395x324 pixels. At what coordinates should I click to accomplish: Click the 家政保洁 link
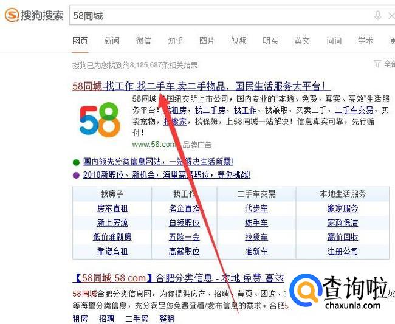(343, 222)
